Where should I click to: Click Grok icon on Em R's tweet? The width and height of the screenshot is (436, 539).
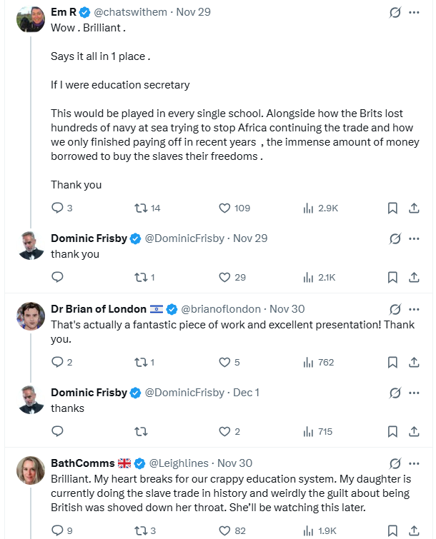point(395,13)
